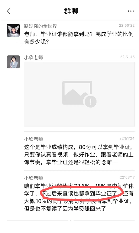Tap the message about 80分 graduation score

[79, 155]
